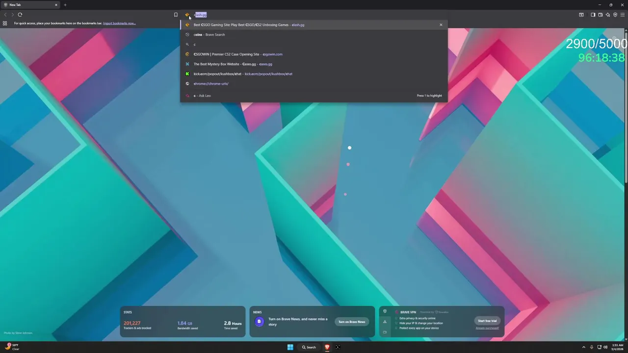Open the Brave Wallet icon

coord(600,15)
